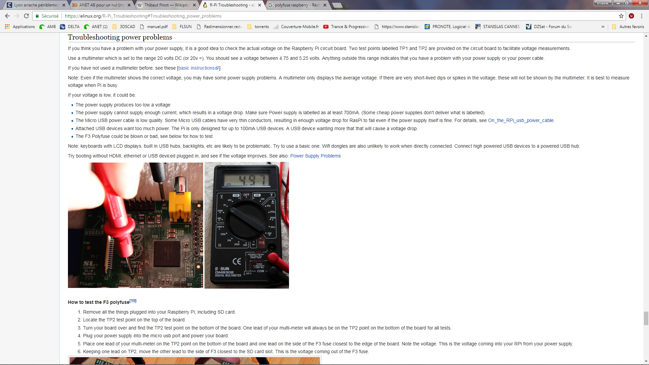Expand hidden bookmarks with the chevron
649x365 pixels.
point(603,27)
